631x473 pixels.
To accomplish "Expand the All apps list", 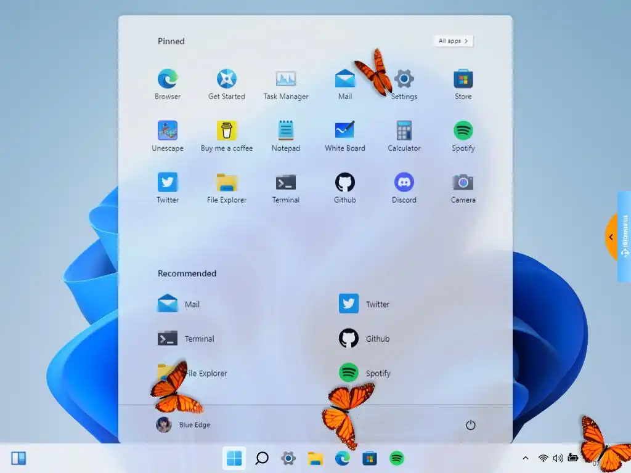I will tap(453, 41).
